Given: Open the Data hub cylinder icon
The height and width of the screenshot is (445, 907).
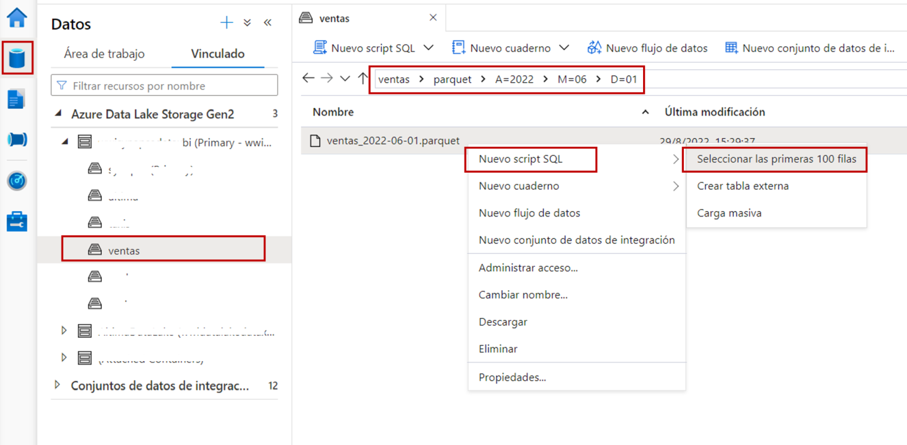Looking at the screenshot, I should (x=17, y=58).
